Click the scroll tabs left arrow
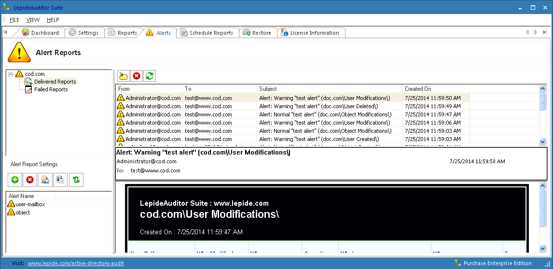 pyautogui.click(x=527, y=32)
